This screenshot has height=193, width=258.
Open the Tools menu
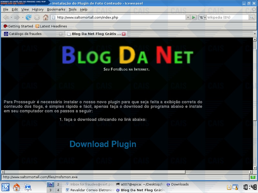[x=73, y=10]
